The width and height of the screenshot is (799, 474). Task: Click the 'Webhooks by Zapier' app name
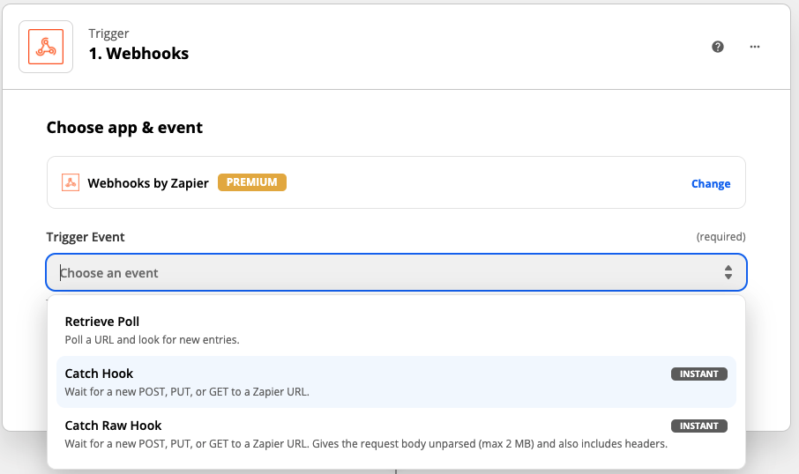(148, 183)
